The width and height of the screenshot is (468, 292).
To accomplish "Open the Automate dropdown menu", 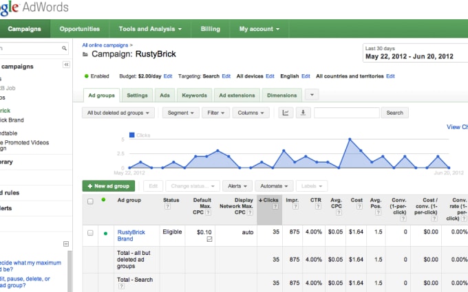I will tap(274, 186).
